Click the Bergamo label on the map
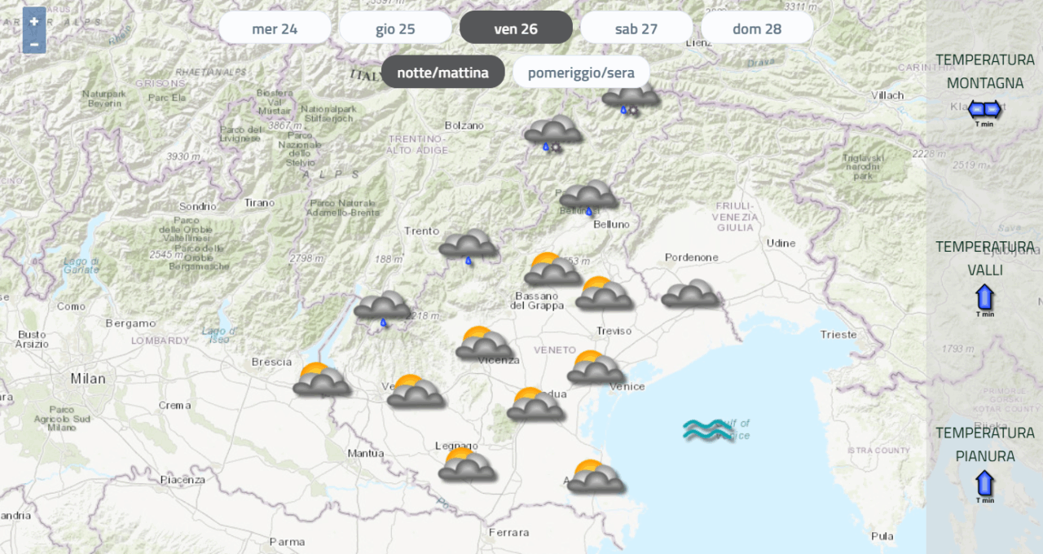 pyautogui.click(x=130, y=323)
